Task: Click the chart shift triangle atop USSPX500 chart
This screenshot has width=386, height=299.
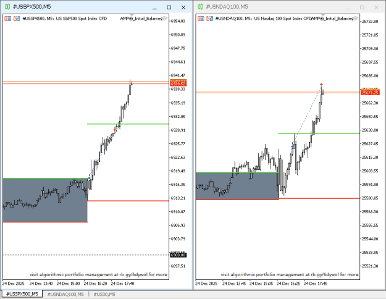Action: pyautogui.click(x=132, y=15)
